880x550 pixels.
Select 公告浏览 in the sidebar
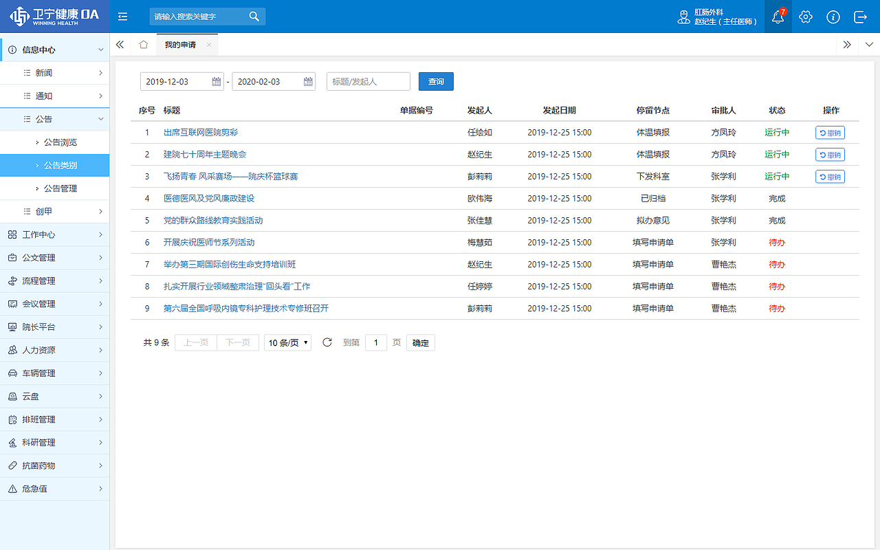point(59,142)
